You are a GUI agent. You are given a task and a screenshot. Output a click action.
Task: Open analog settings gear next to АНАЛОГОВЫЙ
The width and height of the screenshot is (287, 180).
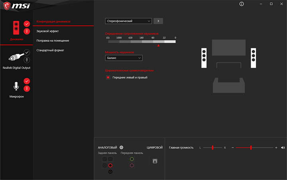pos(121,147)
